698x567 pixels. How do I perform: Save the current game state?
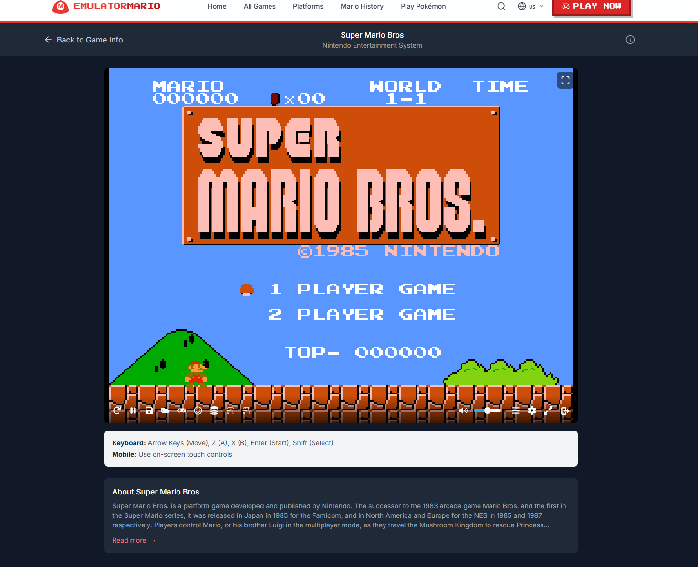(149, 410)
